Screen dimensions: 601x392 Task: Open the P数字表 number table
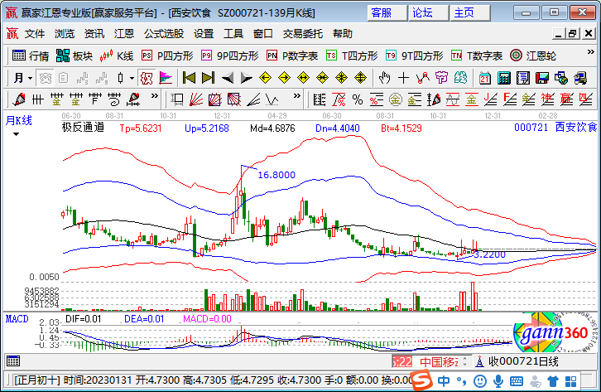click(292, 56)
